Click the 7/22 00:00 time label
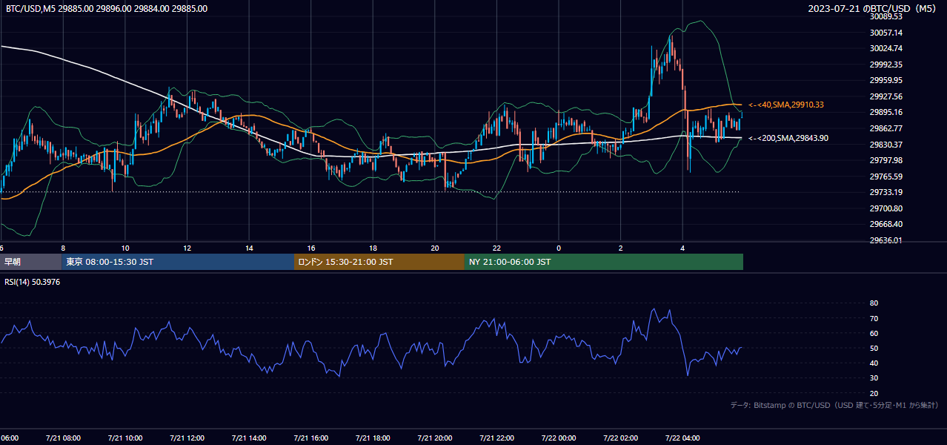The height and width of the screenshot is (445, 947). [559, 438]
